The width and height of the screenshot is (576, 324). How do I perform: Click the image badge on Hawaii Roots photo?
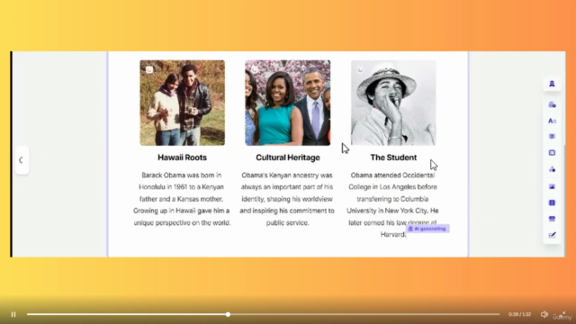149,70
